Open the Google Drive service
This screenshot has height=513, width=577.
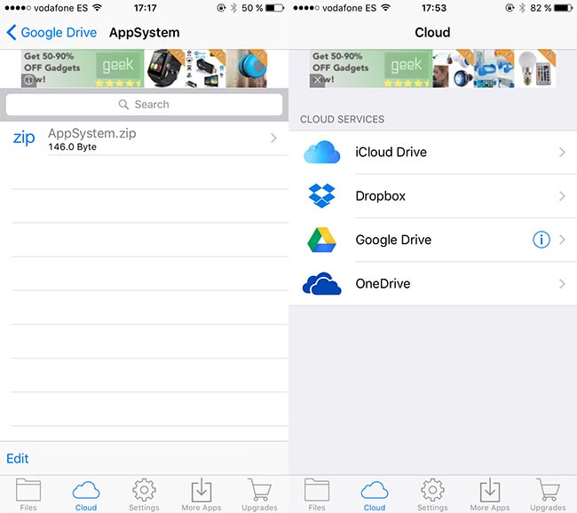pos(433,240)
